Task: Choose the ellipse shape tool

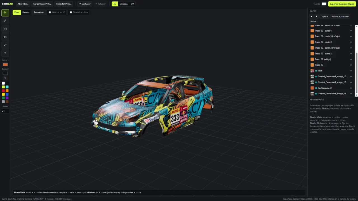Action: point(5,37)
